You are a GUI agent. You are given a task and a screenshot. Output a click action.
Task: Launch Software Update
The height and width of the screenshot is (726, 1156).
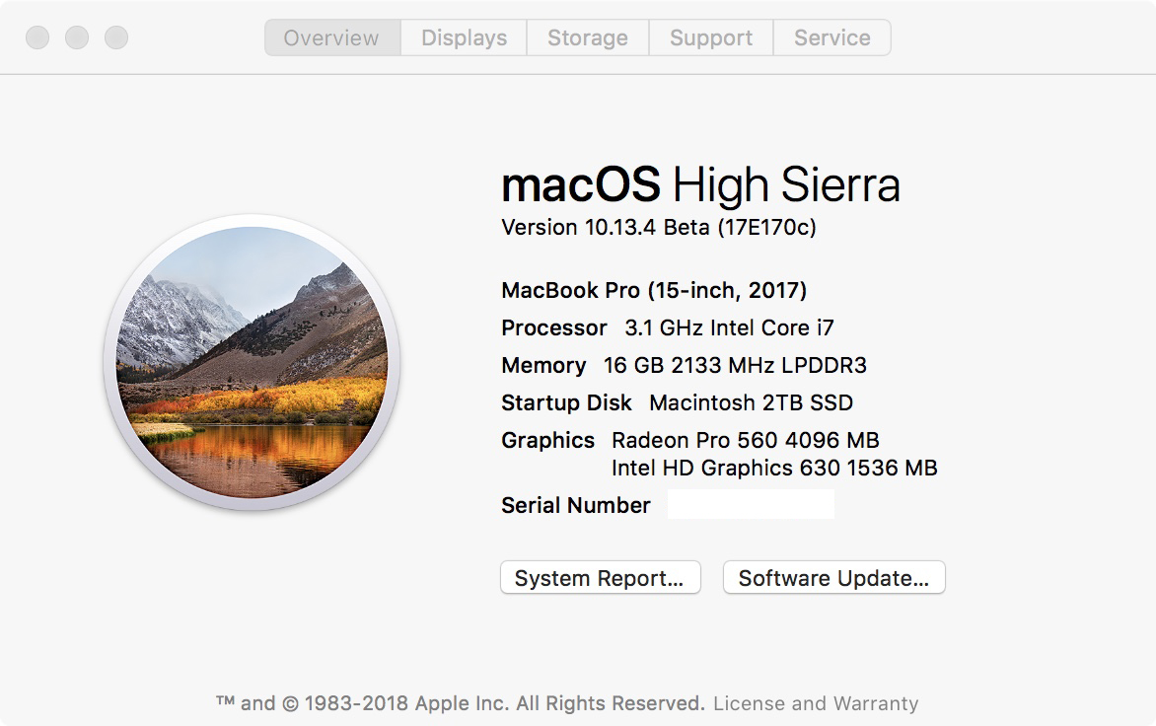(x=833, y=578)
